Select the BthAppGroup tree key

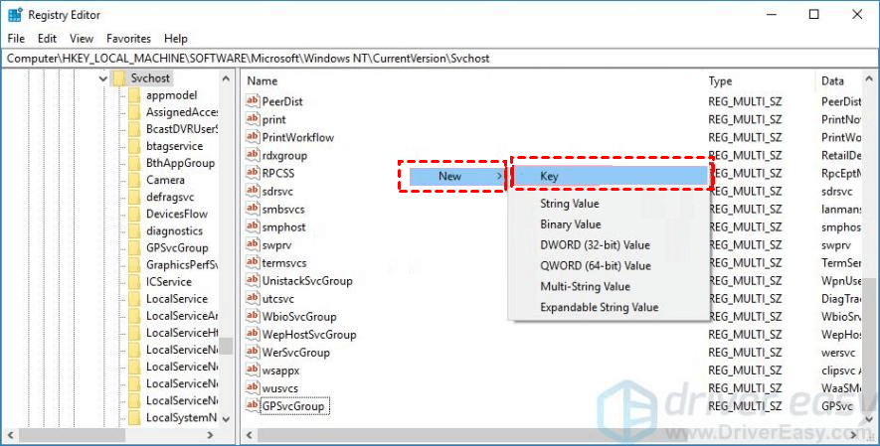[x=180, y=163]
